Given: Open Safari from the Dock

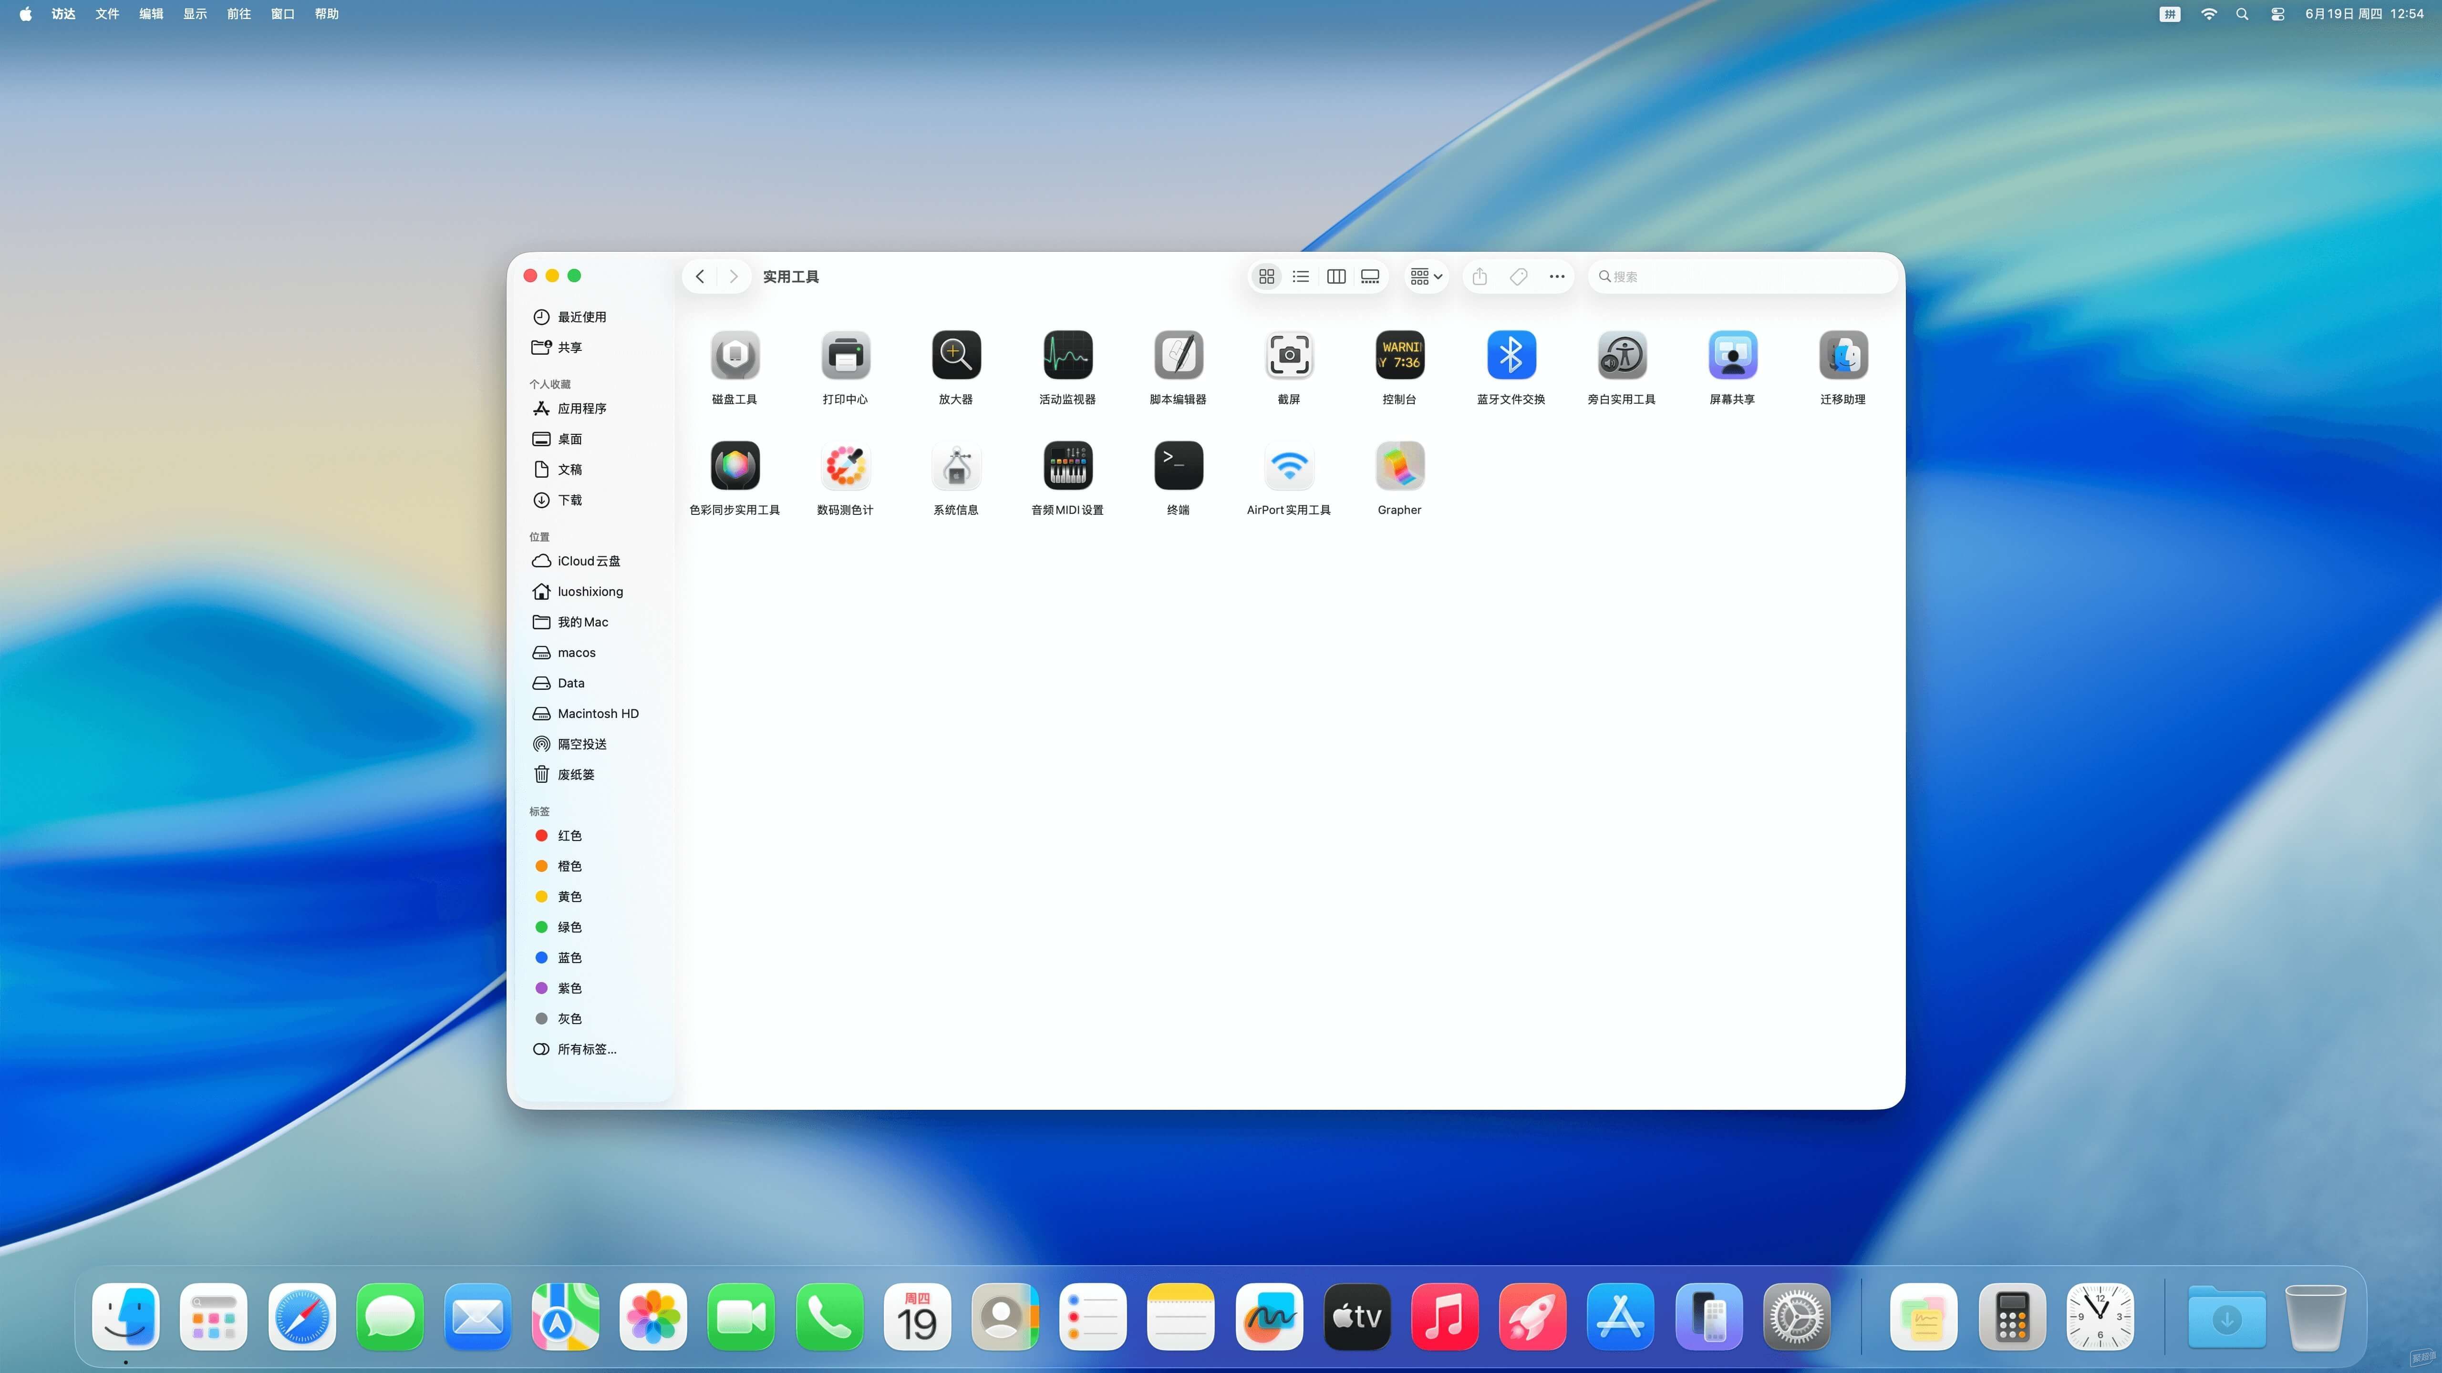Looking at the screenshot, I should point(301,1317).
